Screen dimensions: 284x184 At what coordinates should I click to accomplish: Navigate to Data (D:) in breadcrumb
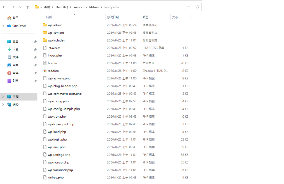click(62, 7)
